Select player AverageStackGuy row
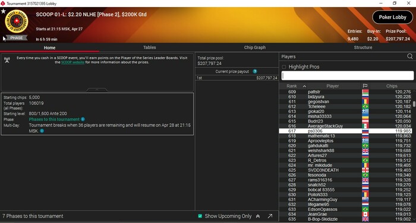Viewport: 416px width, 223px height. (345, 126)
